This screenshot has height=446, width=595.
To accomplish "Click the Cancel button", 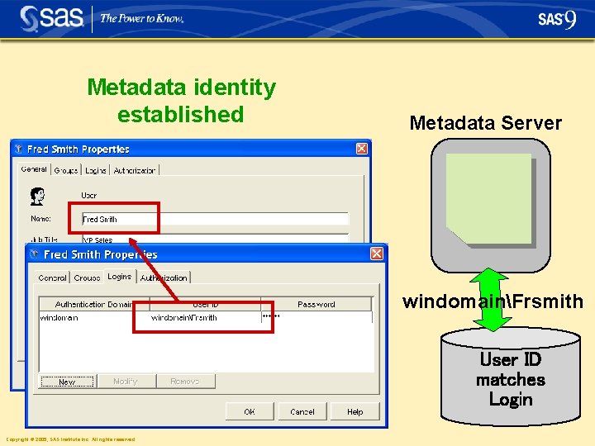I will click(x=302, y=411).
